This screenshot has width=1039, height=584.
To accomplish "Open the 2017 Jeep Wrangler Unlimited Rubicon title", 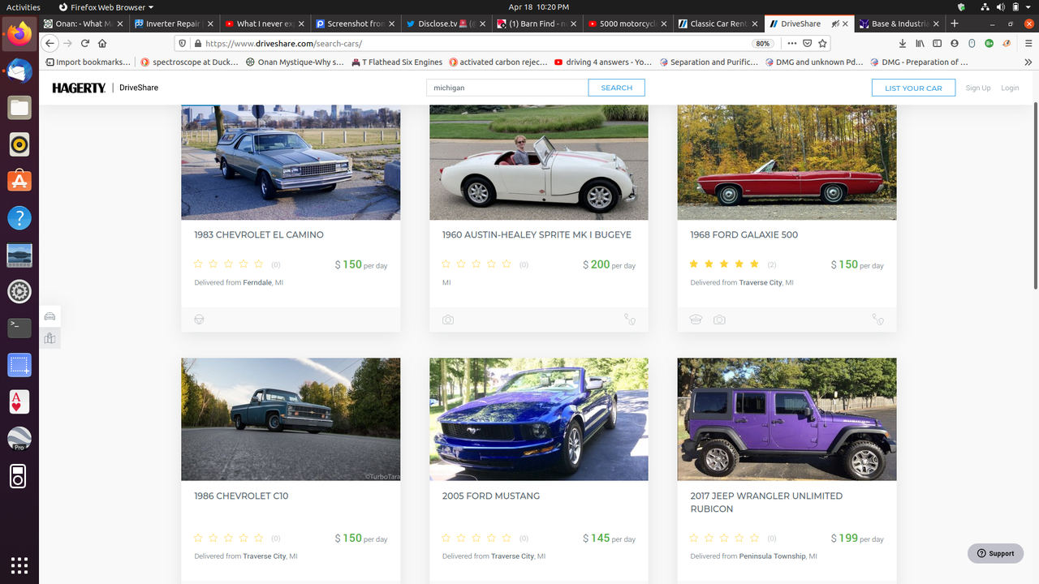I will [766, 502].
